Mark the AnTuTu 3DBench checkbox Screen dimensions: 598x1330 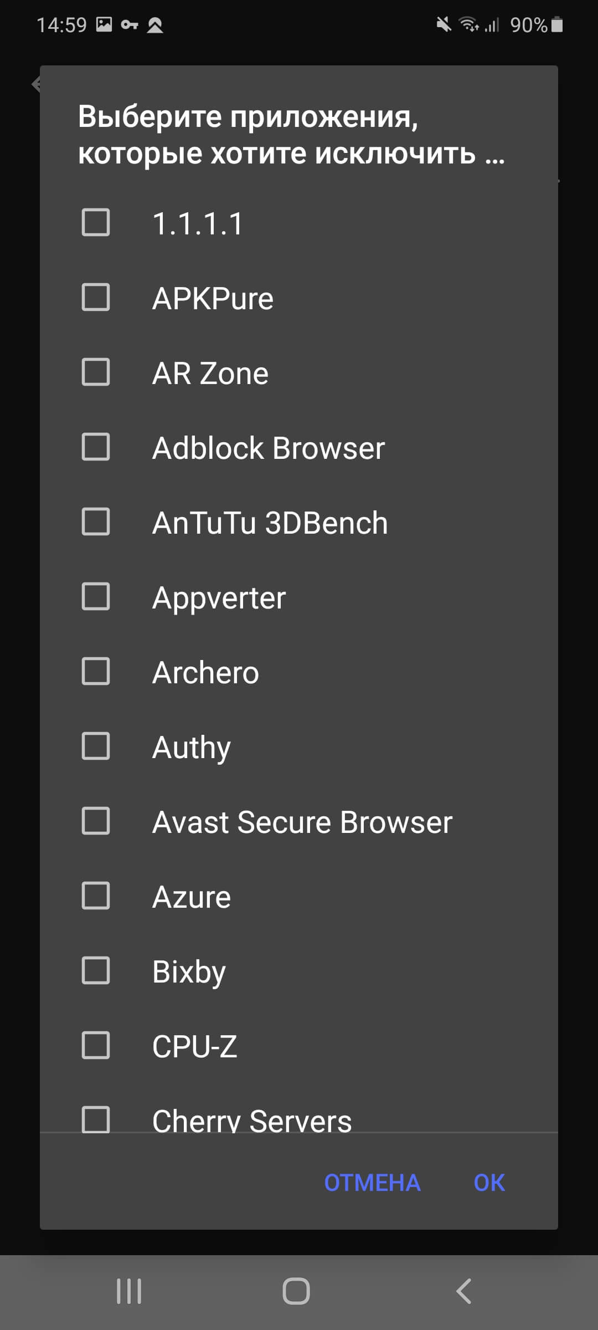pyautogui.click(x=96, y=522)
